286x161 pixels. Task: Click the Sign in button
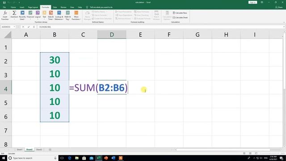[x=252, y=2]
